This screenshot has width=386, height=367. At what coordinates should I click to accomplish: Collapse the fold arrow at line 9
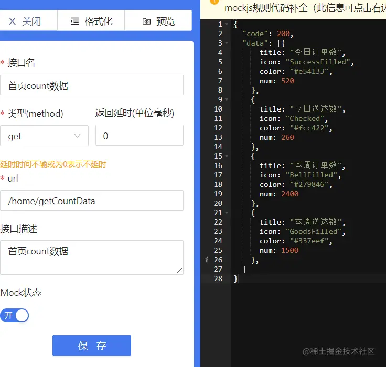227,99
